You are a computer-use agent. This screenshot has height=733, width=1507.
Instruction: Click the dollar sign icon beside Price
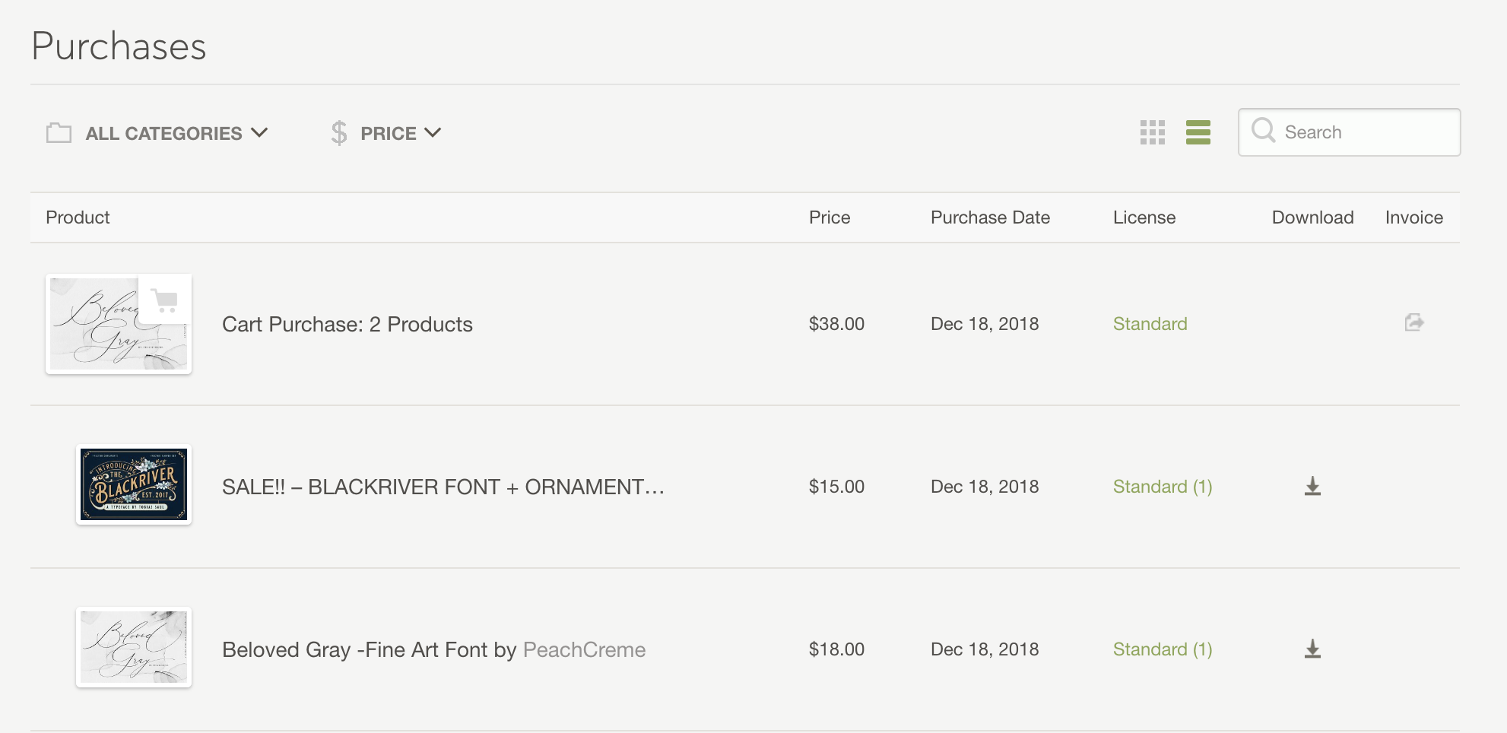(x=339, y=132)
